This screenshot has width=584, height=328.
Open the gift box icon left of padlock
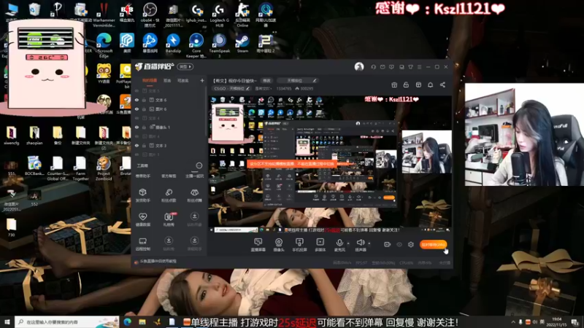tap(394, 85)
